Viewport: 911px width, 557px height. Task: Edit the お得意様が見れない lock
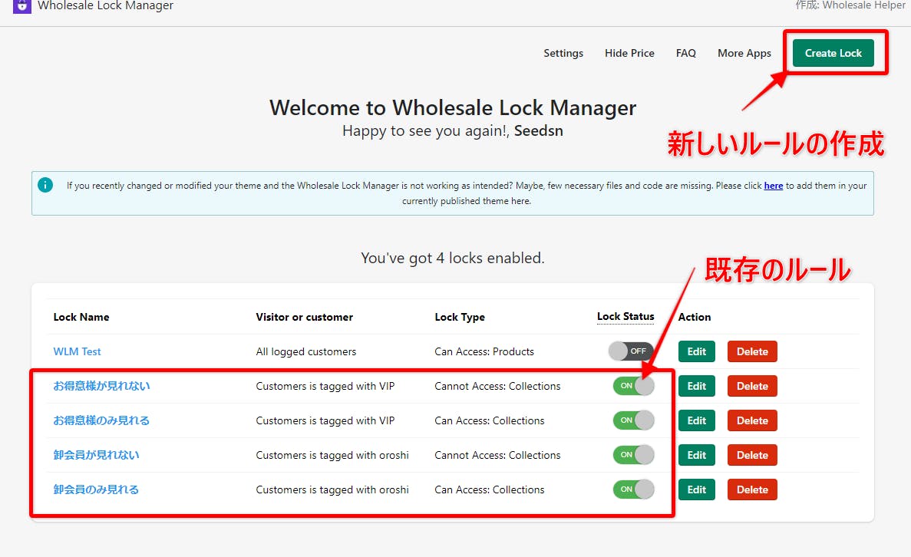(x=697, y=386)
